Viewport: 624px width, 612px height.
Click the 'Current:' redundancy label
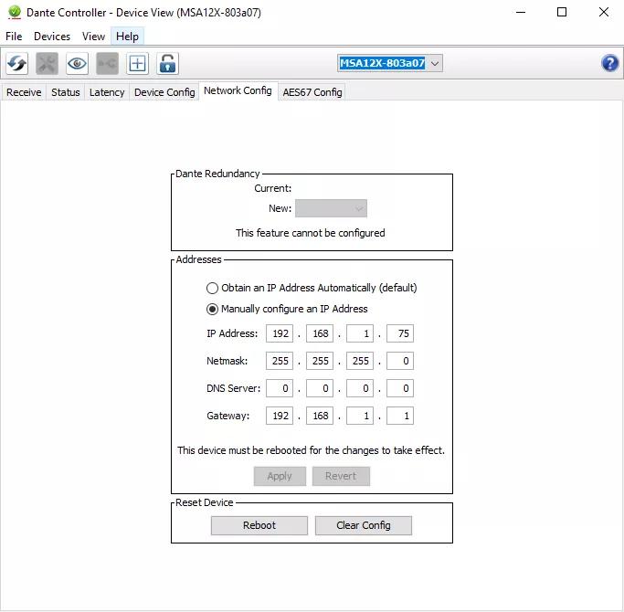pos(273,188)
